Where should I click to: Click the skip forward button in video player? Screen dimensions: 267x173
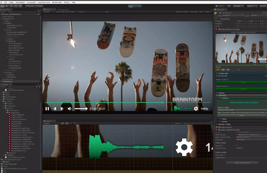pos(62,109)
